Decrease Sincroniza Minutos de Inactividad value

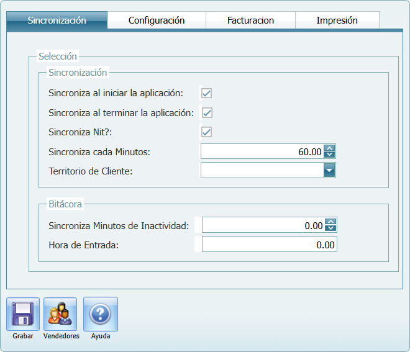coord(330,228)
